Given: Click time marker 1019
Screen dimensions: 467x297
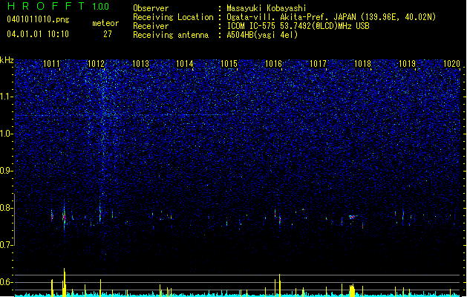Looking at the screenshot, I should pos(407,64).
